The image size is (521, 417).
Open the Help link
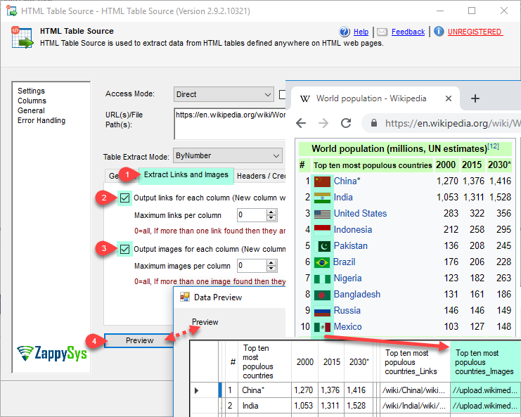[361, 32]
